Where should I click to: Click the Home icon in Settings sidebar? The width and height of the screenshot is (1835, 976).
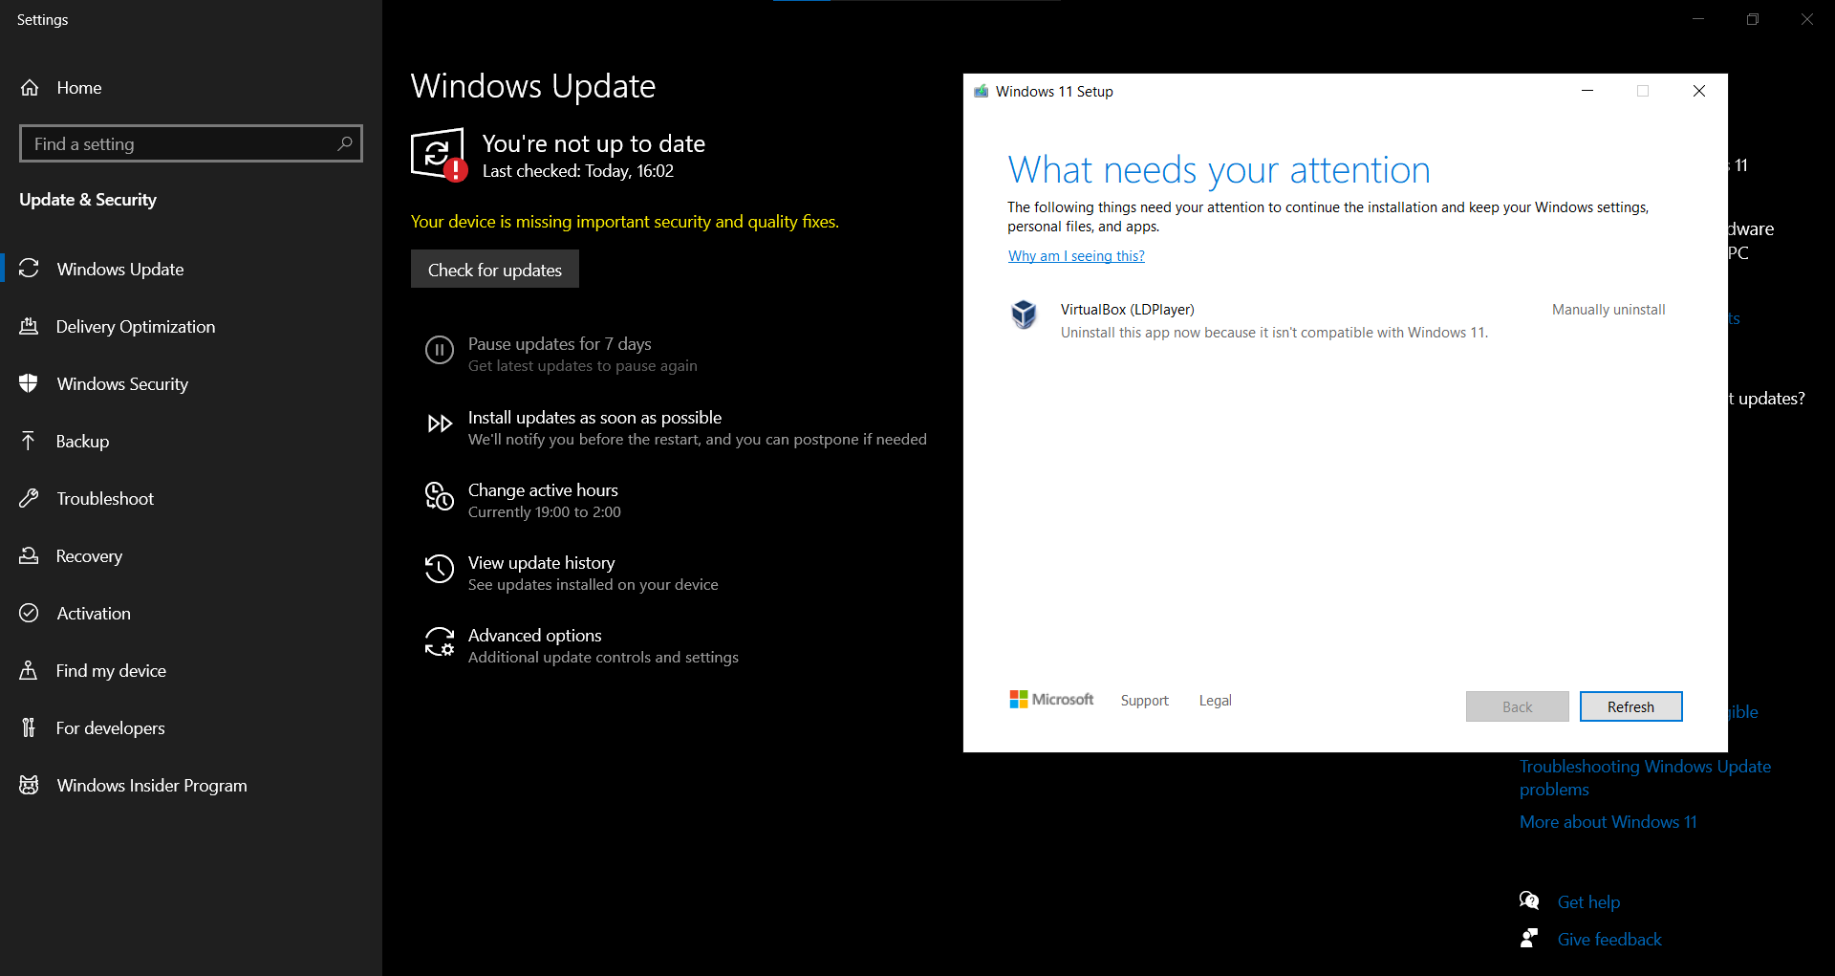tap(30, 88)
